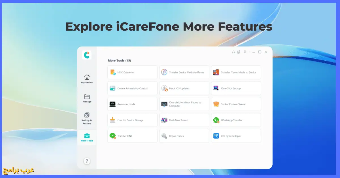Viewport: 340px width, 178px height.
Task: Open the developer mode tool
Action: (132, 104)
